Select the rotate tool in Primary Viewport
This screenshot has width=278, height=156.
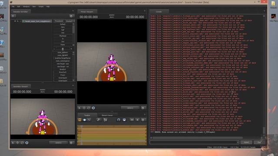point(89,108)
